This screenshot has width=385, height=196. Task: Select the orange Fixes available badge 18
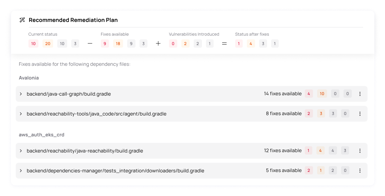(x=118, y=44)
